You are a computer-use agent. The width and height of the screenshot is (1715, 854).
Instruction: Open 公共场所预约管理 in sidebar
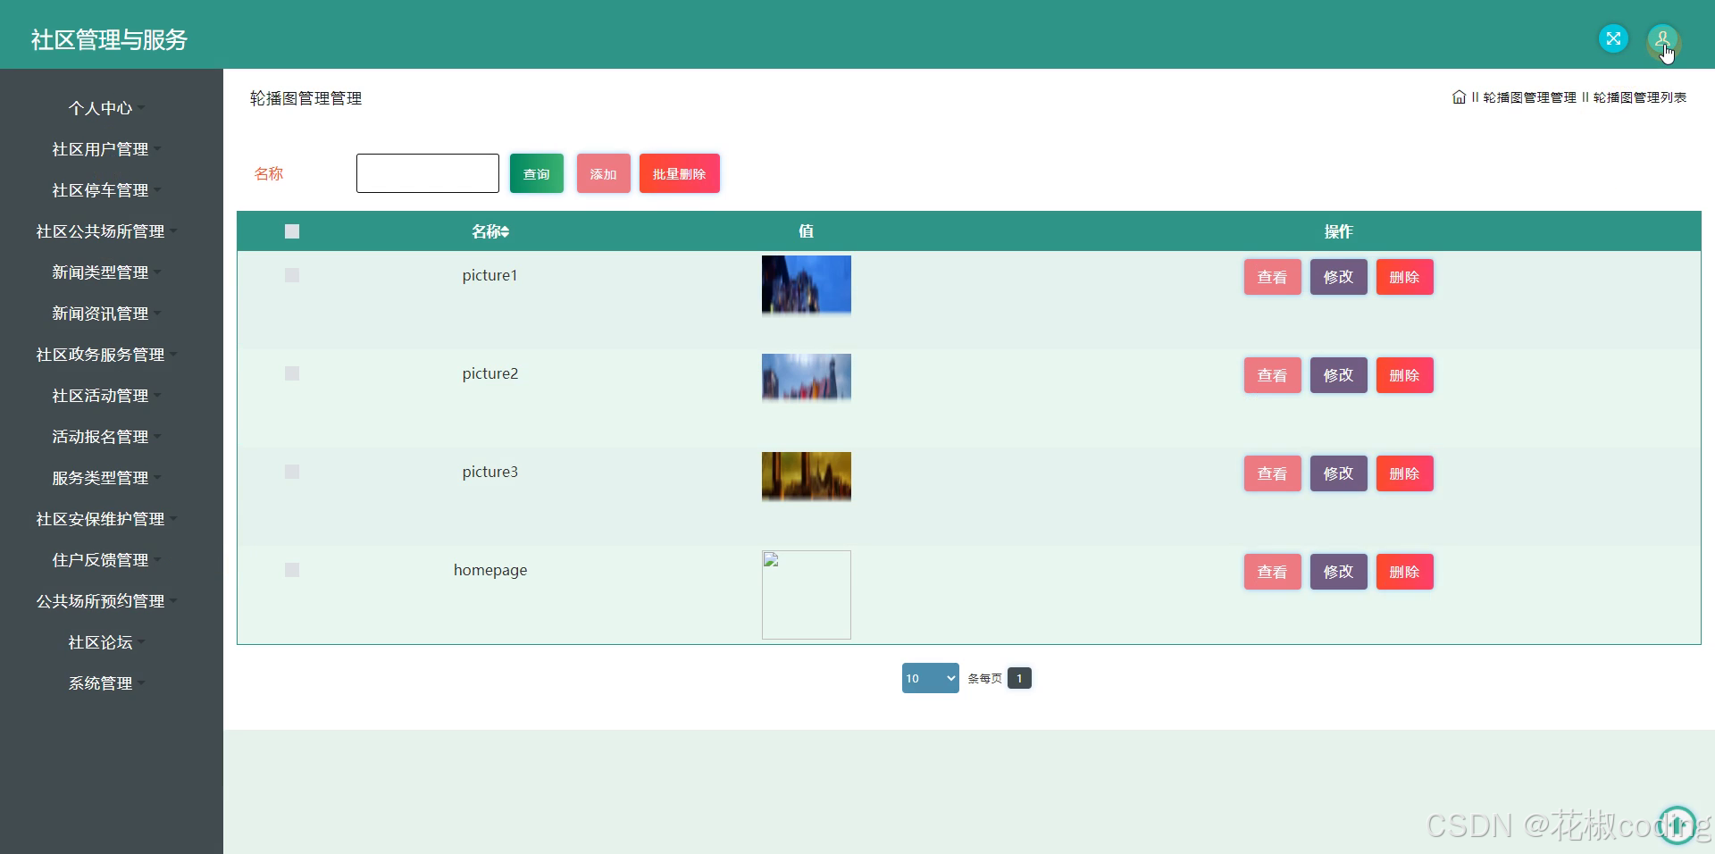point(106,601)
